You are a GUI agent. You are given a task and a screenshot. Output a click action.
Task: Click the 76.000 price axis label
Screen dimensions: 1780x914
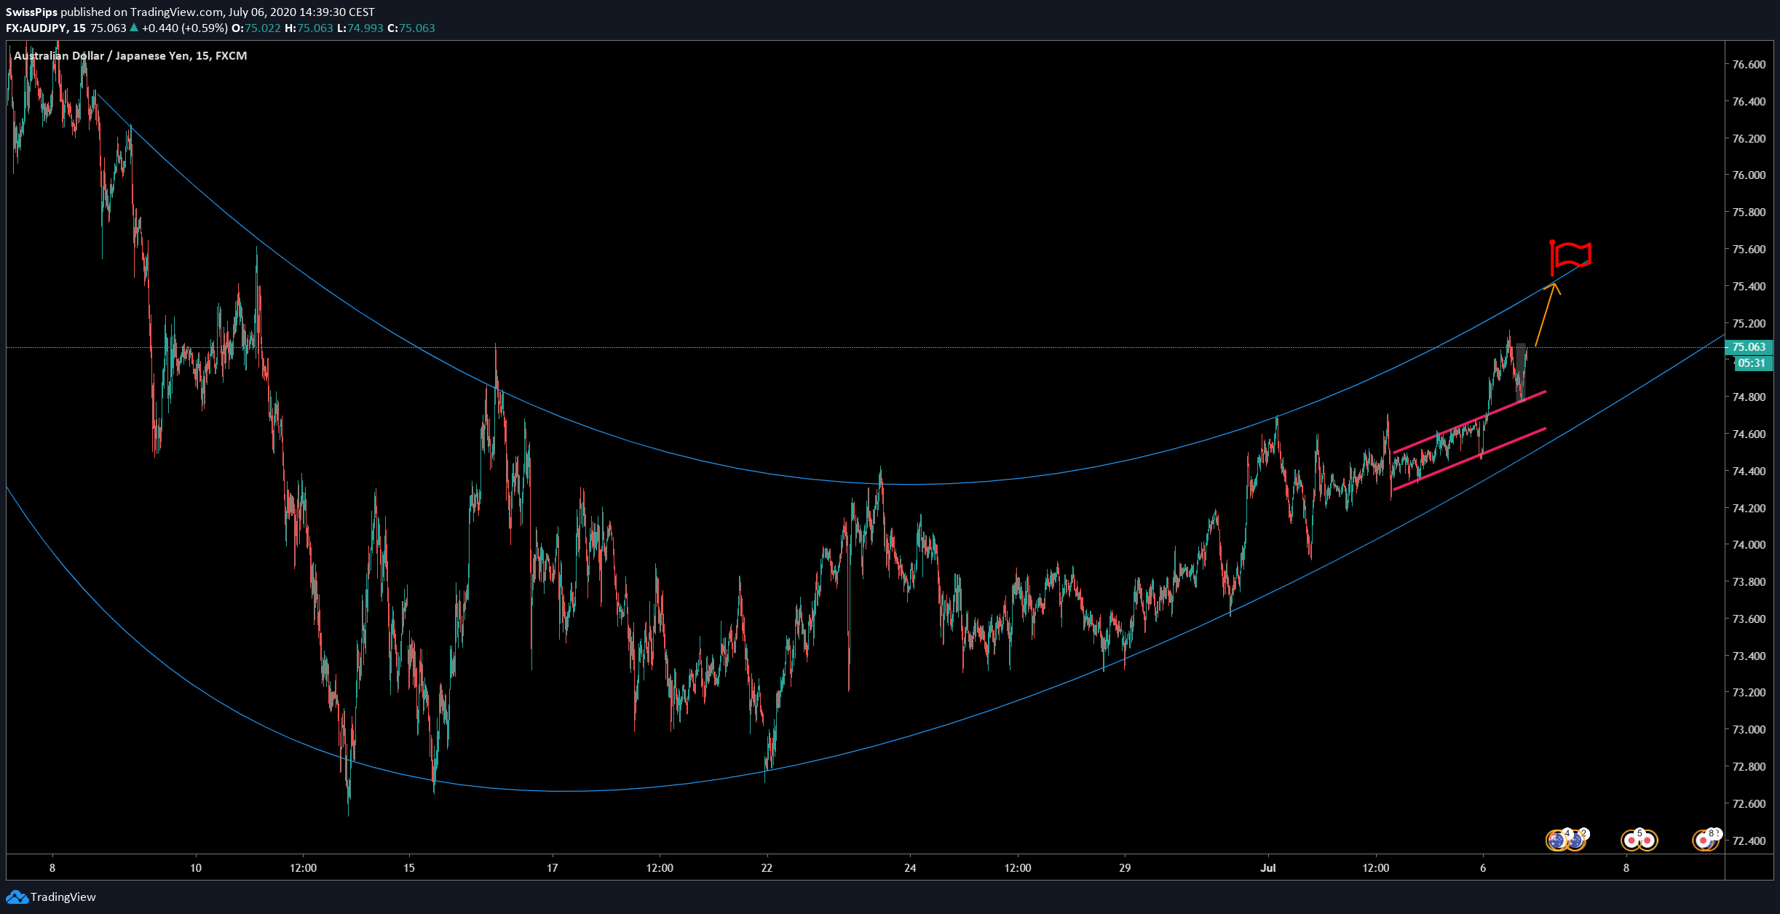1749,175
